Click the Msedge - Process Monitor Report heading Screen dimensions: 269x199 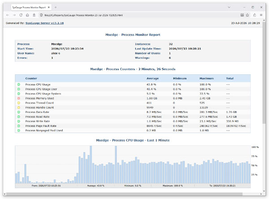pos(133,35)
